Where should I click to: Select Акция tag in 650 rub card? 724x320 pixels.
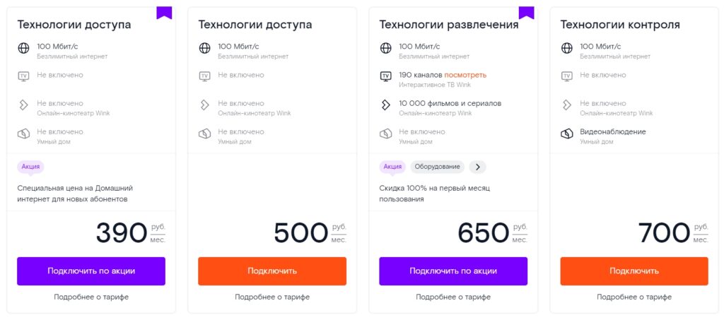coord(392,167)
